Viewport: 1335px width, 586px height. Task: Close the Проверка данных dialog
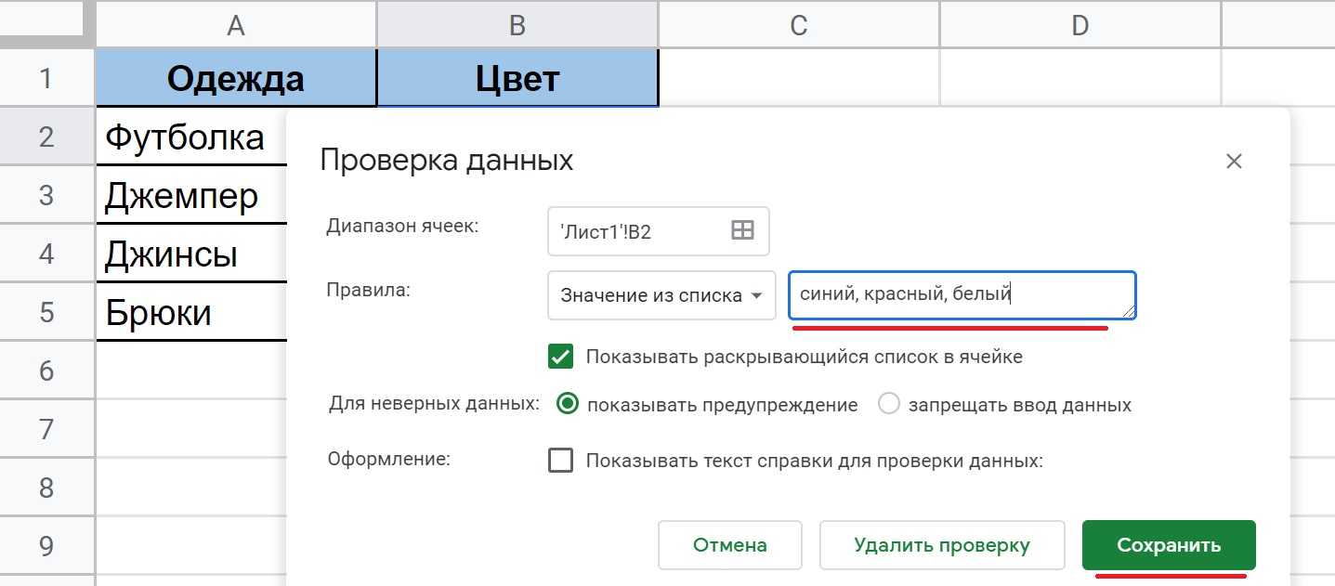(1234, 162)
